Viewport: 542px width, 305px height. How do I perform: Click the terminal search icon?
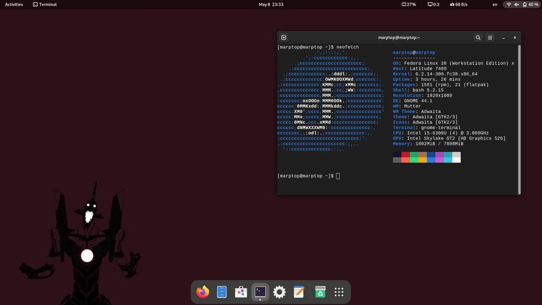(478, 38)
